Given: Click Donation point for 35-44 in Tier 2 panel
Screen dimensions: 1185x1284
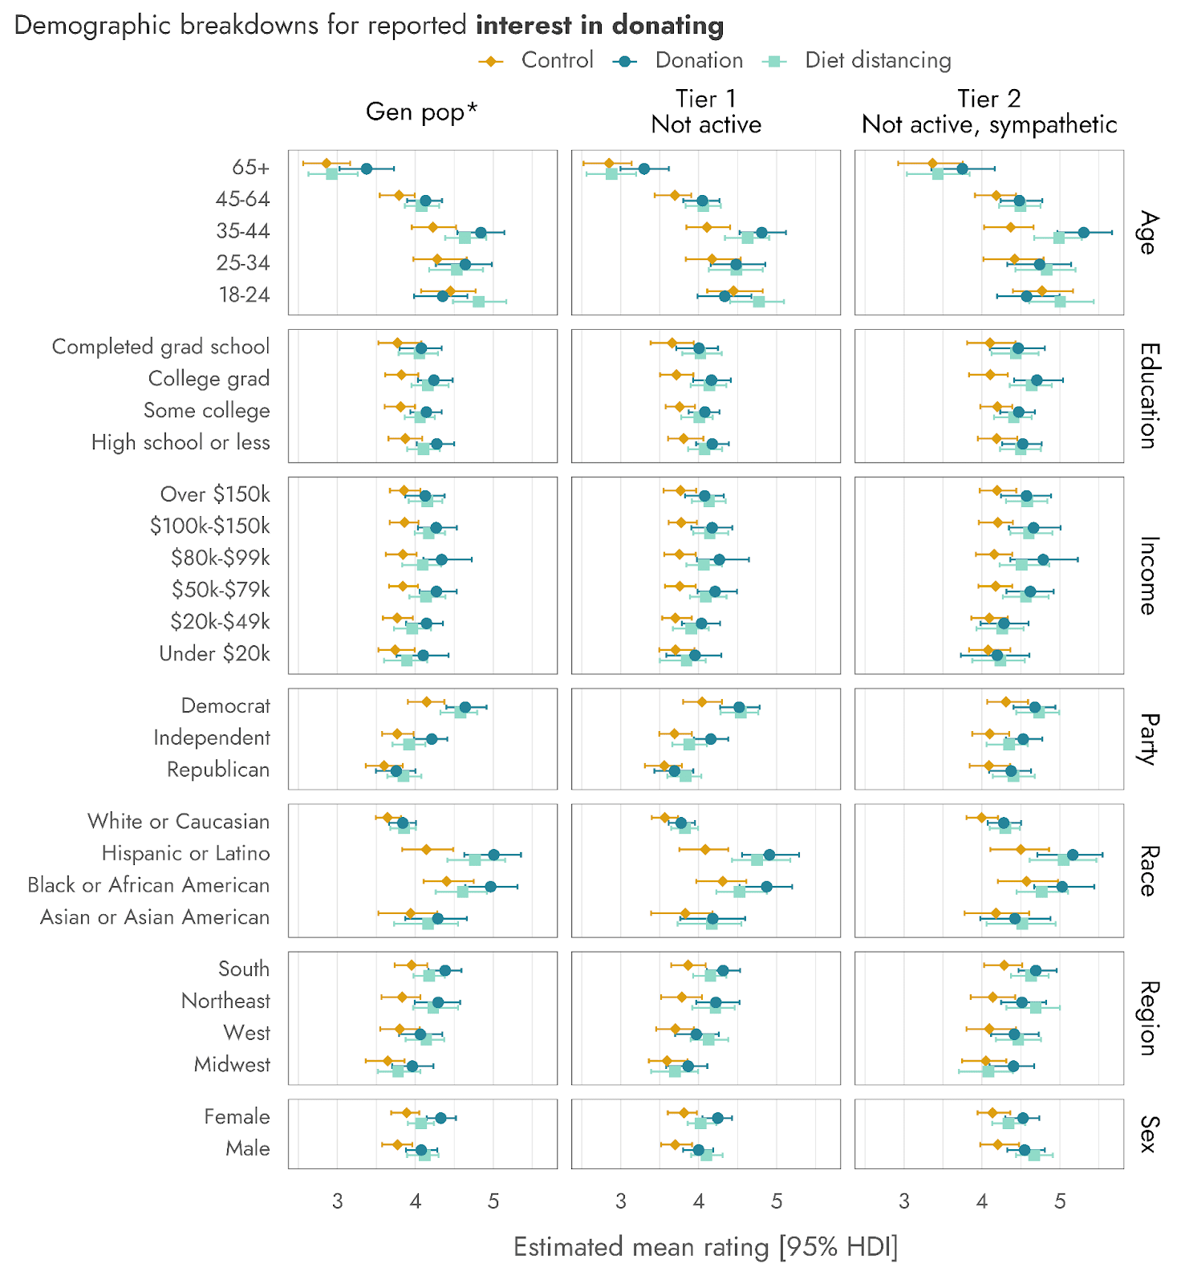Looking at the screenshot, I should click(x=1083, y=233).
